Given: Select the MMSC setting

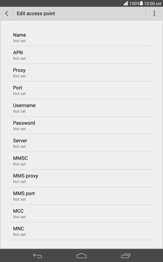Looking at the screenshot, I should click(81, 160).
